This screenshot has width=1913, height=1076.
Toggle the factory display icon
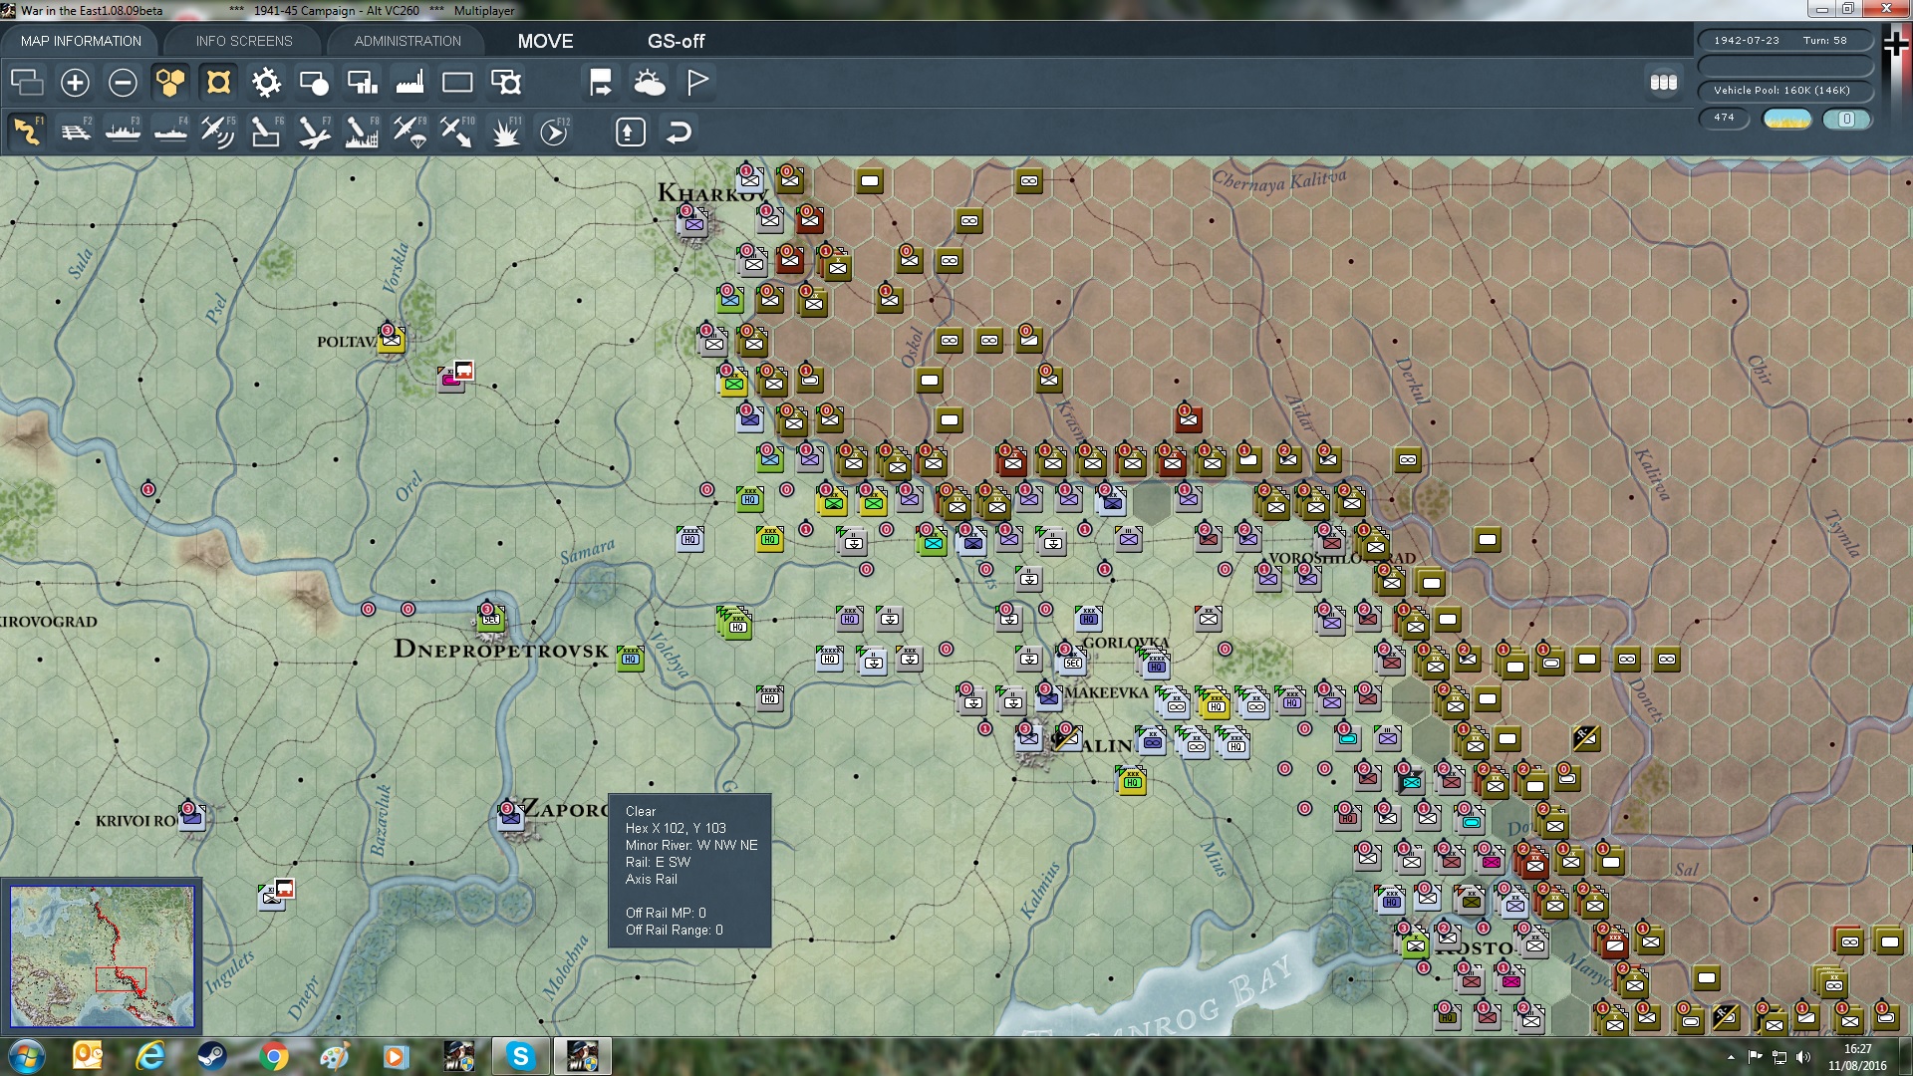point(410,83)
